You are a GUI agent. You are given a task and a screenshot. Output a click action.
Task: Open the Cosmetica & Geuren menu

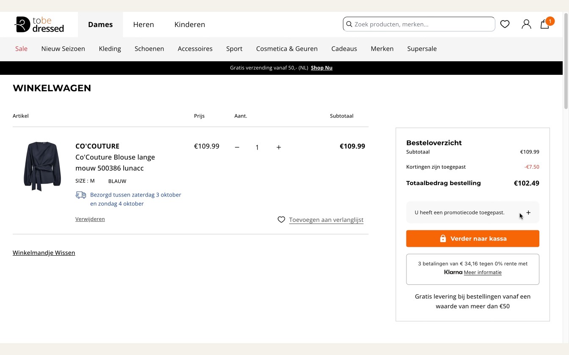tap(287, 49)
